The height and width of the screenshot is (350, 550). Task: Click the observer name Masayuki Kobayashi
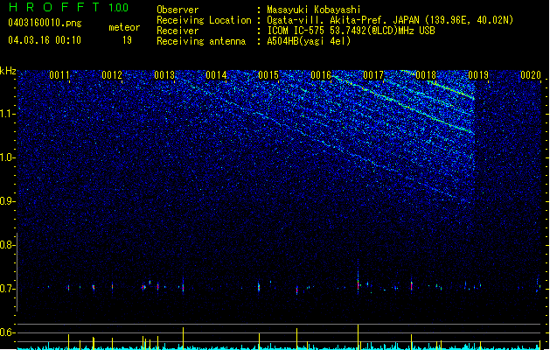314,10
